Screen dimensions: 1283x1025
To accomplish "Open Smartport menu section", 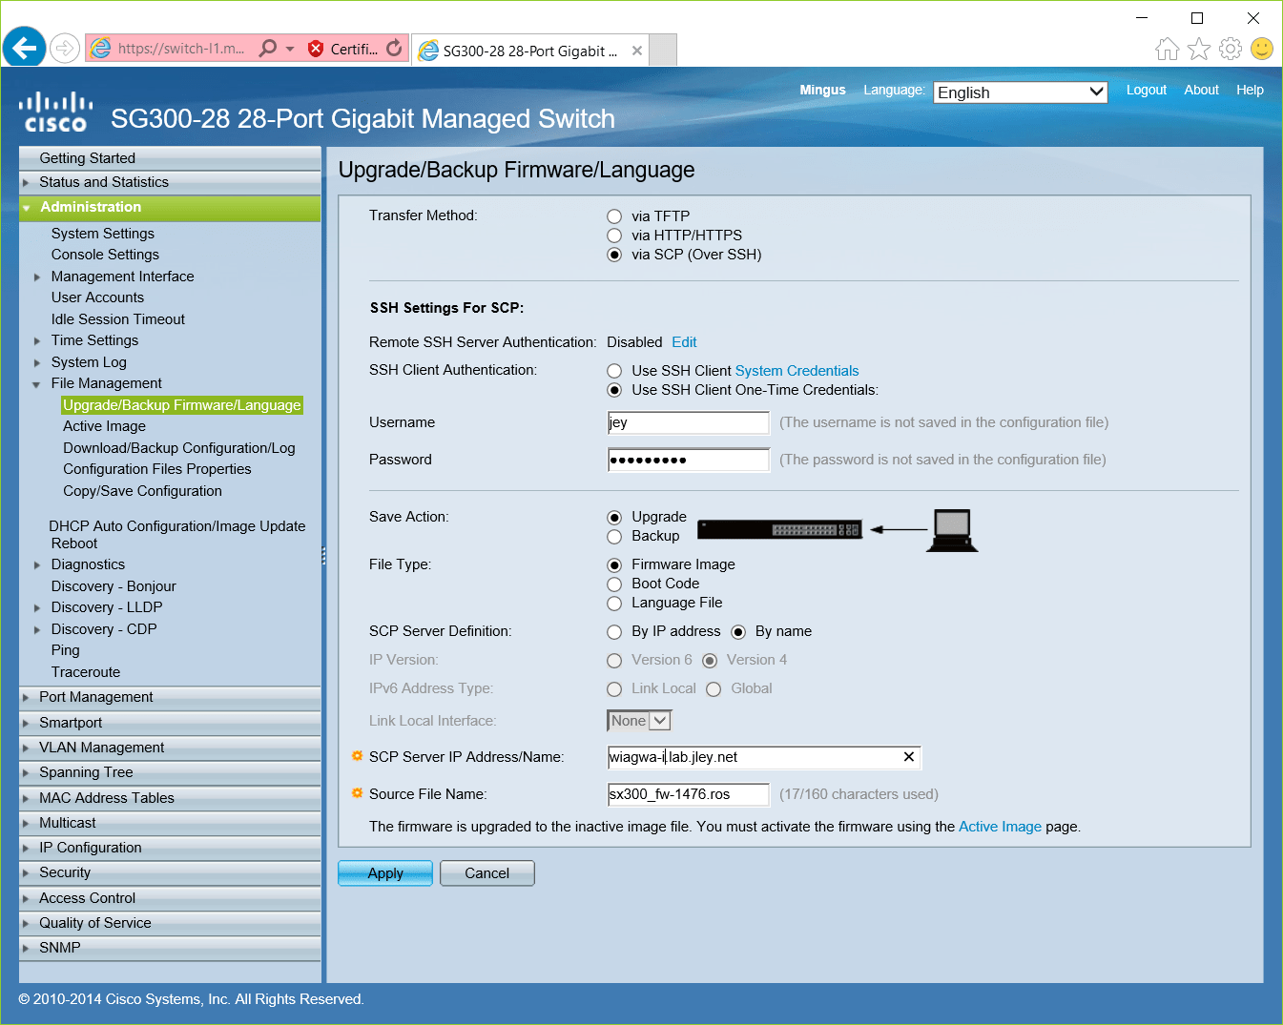I will [170, 723].
